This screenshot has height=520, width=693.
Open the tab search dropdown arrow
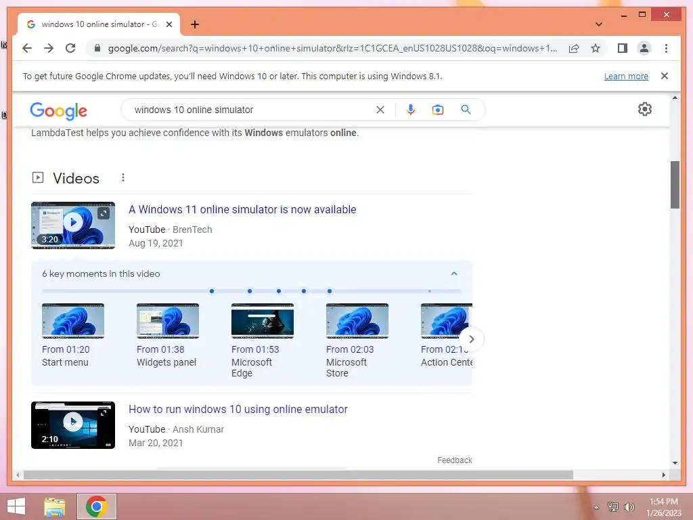(599, 24)
